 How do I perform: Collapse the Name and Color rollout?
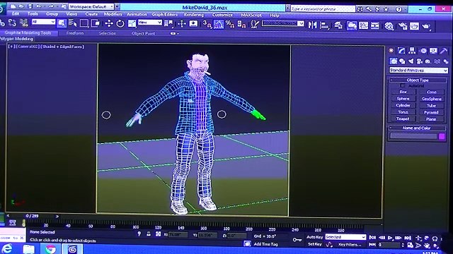417,128
